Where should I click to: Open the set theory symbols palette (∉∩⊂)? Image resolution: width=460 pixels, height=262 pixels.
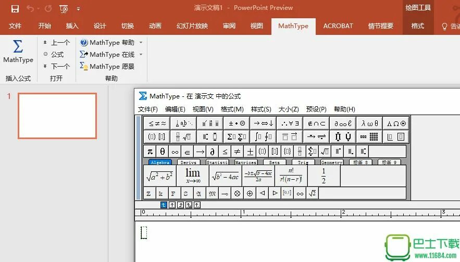tap(316, 123)
